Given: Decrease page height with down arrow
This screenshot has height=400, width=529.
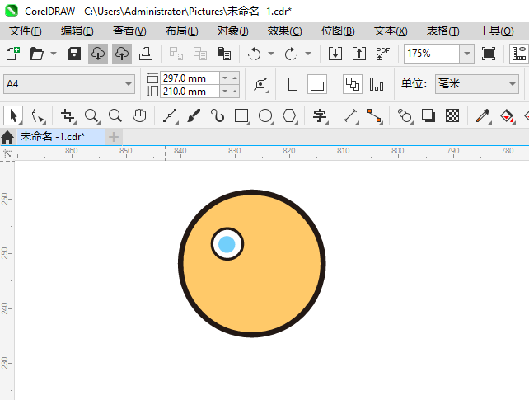Looking at the screenshot, I should pyautogui.click(x=225, y=92).
